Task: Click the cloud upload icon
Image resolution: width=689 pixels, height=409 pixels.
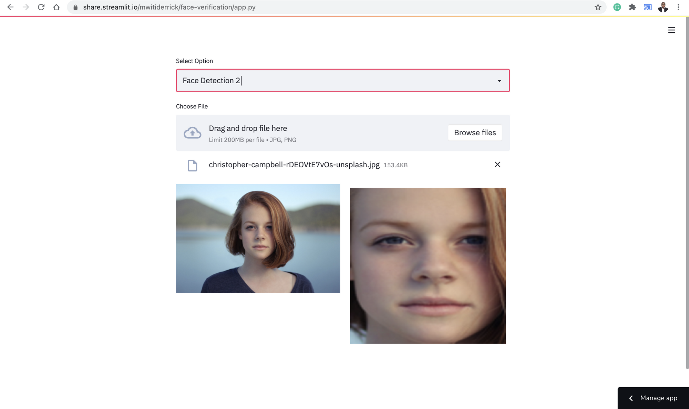Action: coord(192,133)
